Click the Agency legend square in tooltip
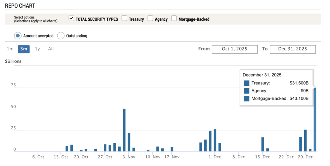The height and width of the screenshot is (166, 330). 247,91
